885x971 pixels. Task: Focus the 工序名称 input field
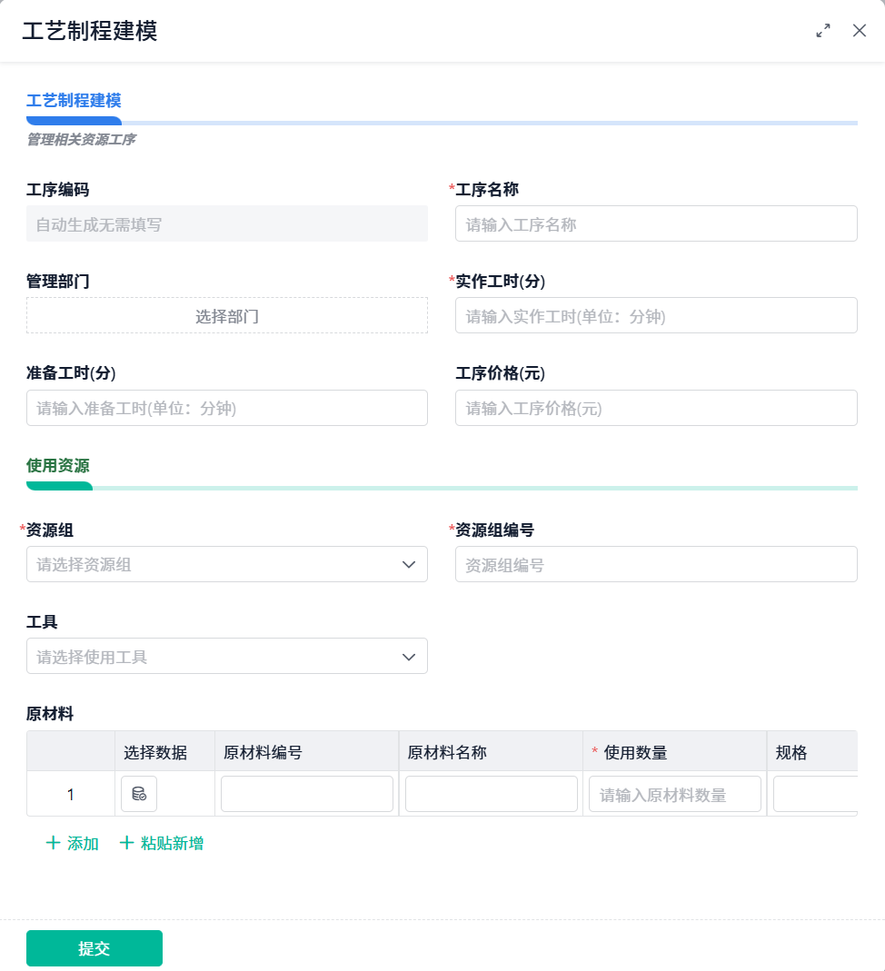[x=656, y=223]
